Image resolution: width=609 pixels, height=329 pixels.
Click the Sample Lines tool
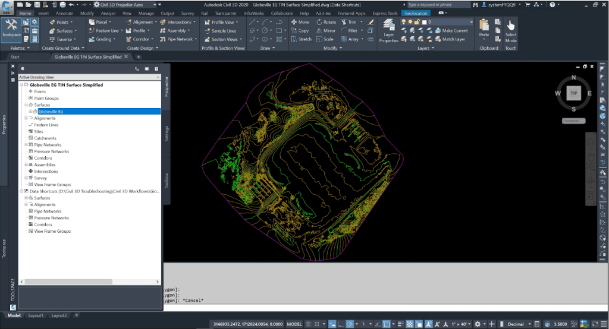tap(221, 31)
